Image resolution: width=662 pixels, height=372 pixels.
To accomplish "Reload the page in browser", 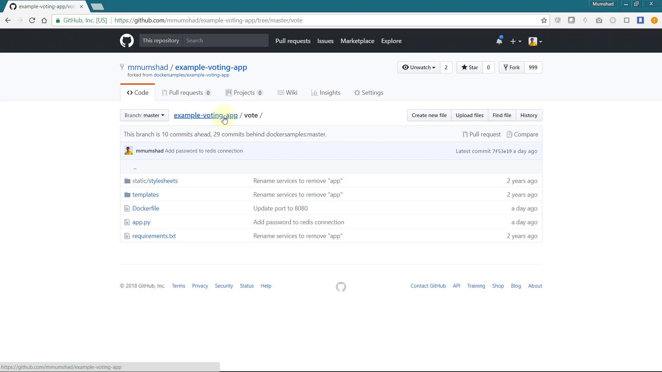I will [x=32, y=20].
